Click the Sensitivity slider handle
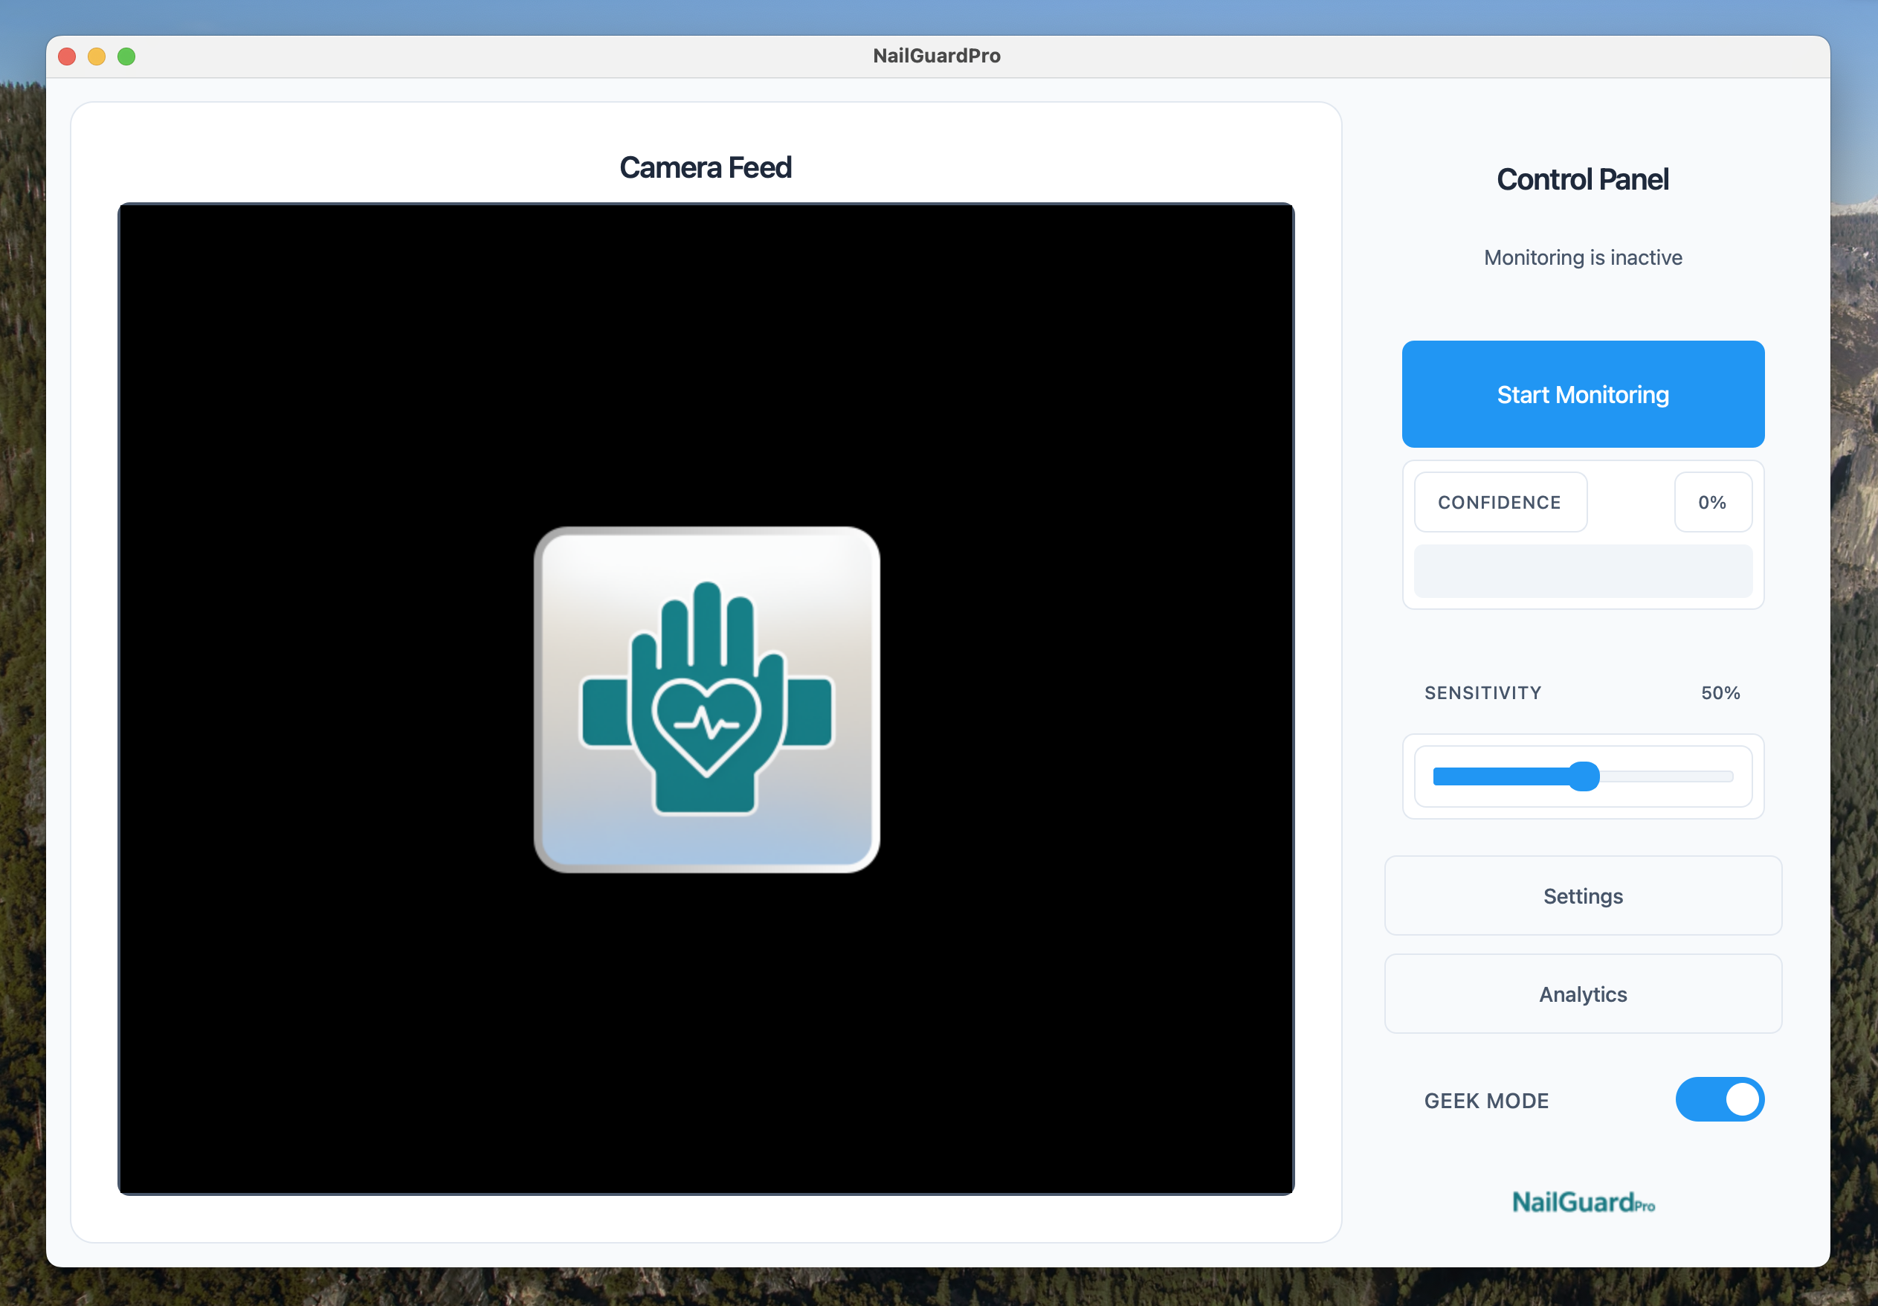 point(1584,776)
